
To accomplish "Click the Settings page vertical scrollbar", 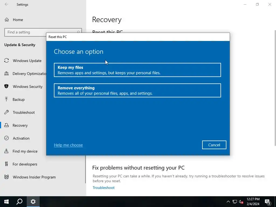I will pos(275,88).
